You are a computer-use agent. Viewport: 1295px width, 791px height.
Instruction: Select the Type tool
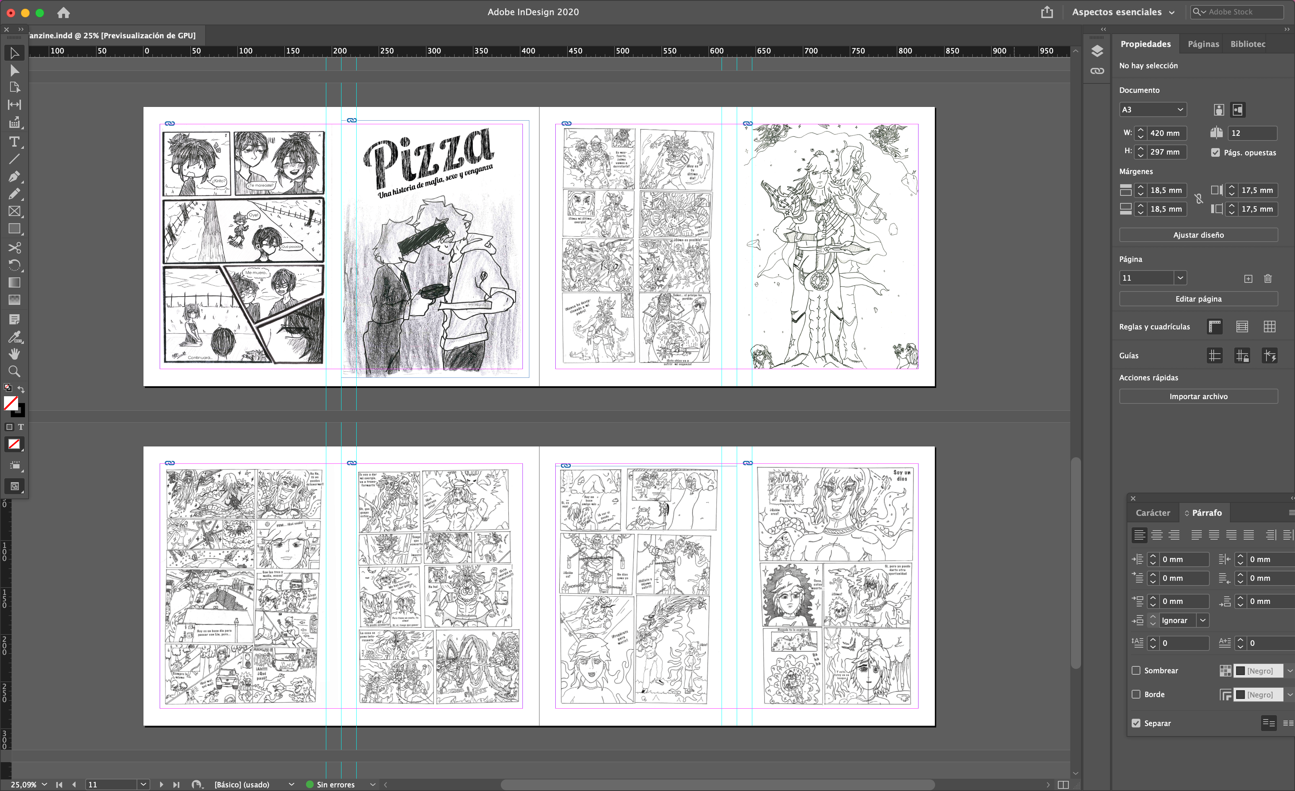[14, 141]
